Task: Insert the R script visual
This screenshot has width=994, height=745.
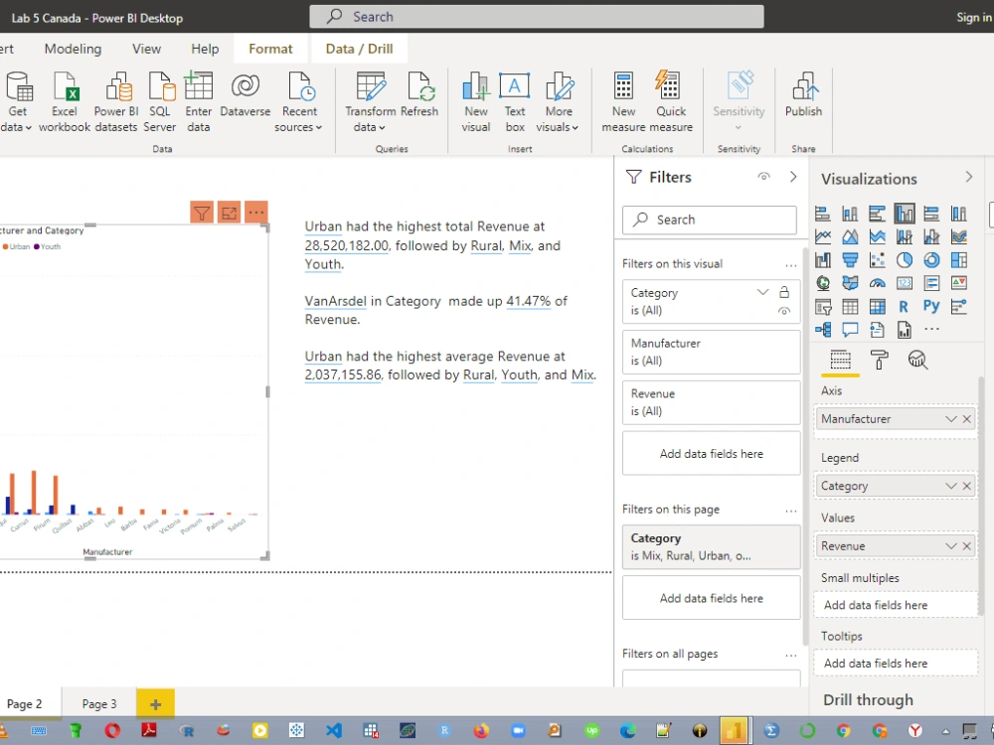Action: [904, 307]
